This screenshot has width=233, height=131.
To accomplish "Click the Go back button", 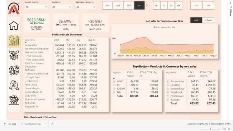I will point(10,124).
